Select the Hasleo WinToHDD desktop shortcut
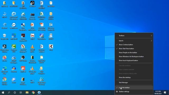This screenshot has height=95, width=169. (23, 16)
